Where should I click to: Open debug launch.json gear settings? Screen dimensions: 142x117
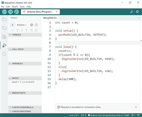[x=31, y=25]
